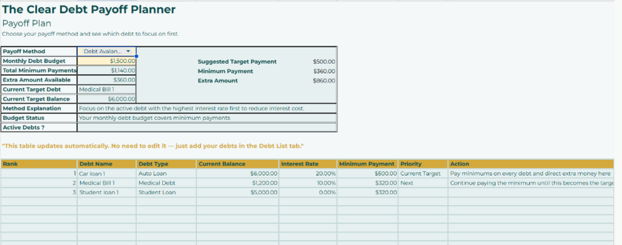Click the 'Payoff Plan' subtitle
The height and width of the screenshot is (245, 622).
27,23
